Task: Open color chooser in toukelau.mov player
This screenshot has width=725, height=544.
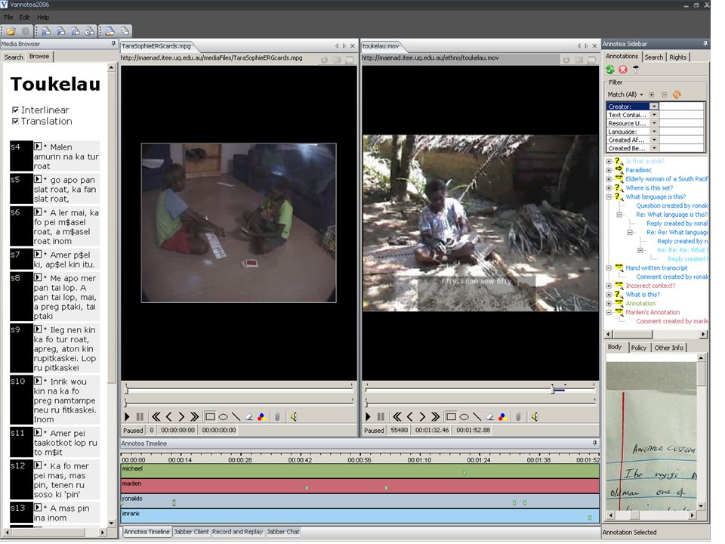Action: click(x=502, y=417)
